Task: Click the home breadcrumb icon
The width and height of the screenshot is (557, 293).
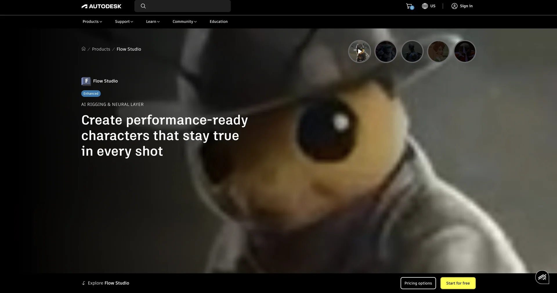Action: 84,49
